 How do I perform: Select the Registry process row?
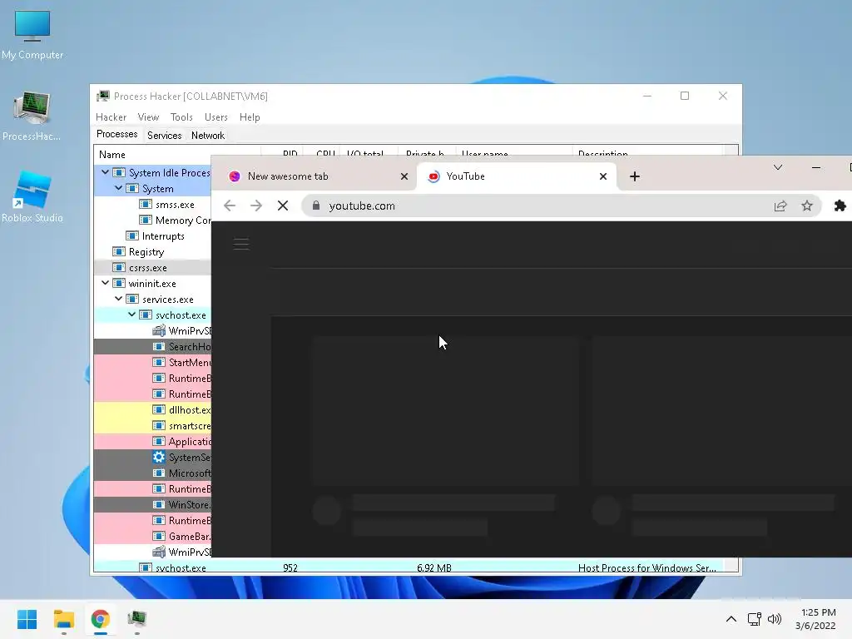153,251
